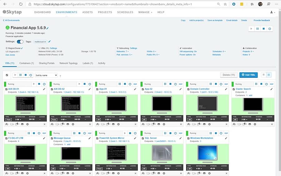
Task: Change AIX DB-01 metered RAM dropdown
Action: tap(18, 120)
